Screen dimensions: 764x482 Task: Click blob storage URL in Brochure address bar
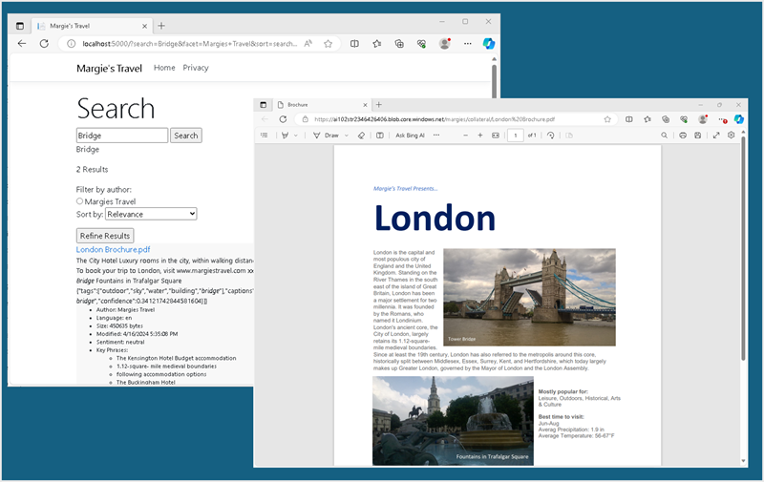click(435, 119)
